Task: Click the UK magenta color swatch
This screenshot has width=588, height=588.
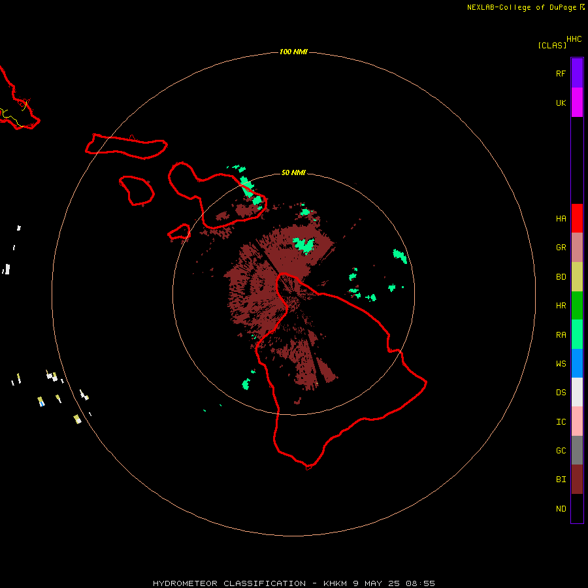Action: (x=577, y=103)
